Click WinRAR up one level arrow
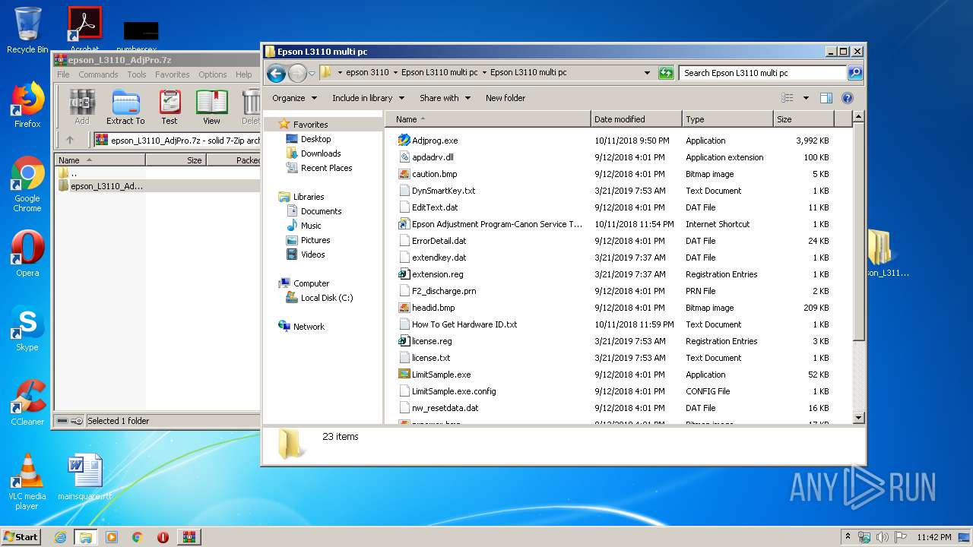Screen dimensions: 973x547 [x=70, y=140]
